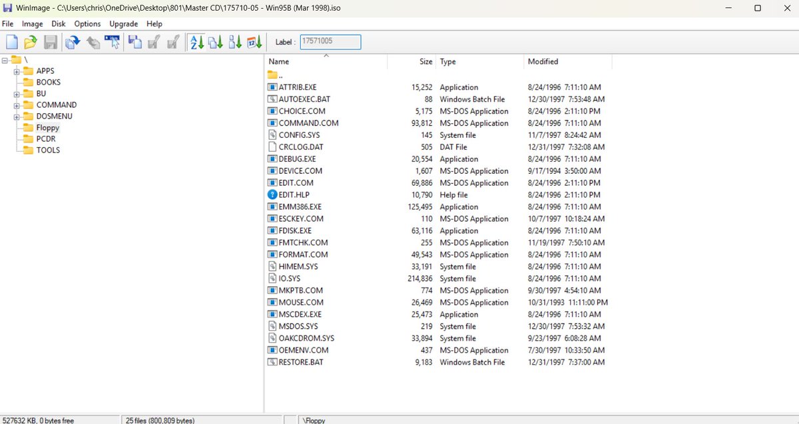Open the Image menu

[x=33, y=24]
